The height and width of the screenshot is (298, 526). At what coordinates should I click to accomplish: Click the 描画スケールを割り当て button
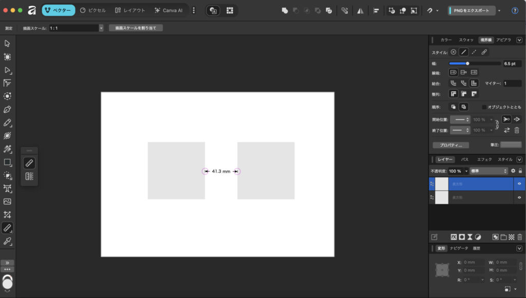coord(136,28)
